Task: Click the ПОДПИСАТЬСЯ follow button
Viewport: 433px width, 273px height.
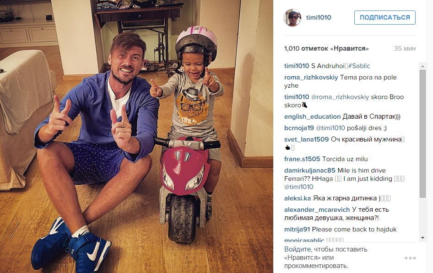Action: pos(384,17)
